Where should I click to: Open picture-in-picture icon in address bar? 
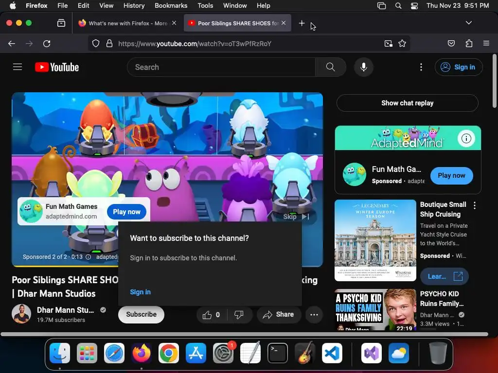388,43
